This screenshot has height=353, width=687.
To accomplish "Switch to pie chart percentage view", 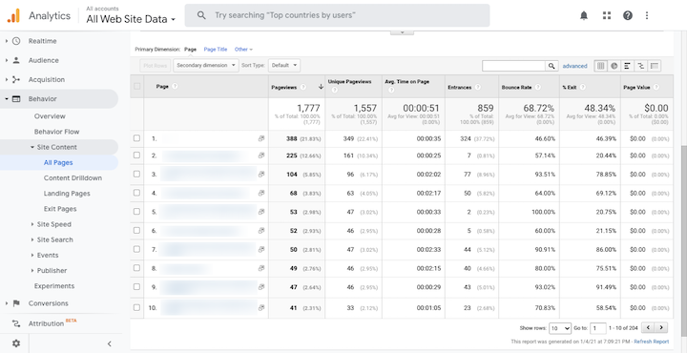I will click(614, 66).
